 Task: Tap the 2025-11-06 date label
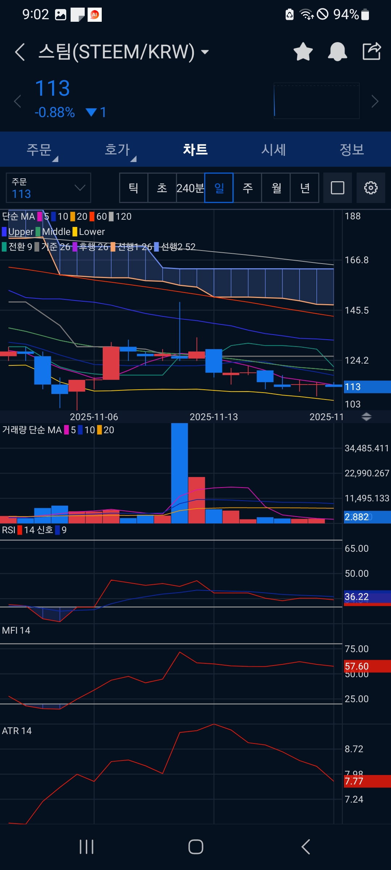(94, 417)
